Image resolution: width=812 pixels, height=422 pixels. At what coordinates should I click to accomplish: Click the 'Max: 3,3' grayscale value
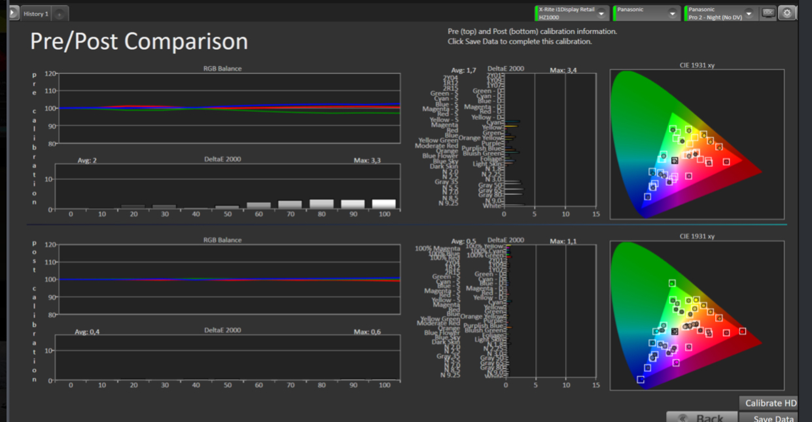tap(367, 160)
